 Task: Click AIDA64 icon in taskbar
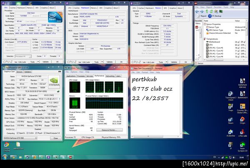coord(70,157)
